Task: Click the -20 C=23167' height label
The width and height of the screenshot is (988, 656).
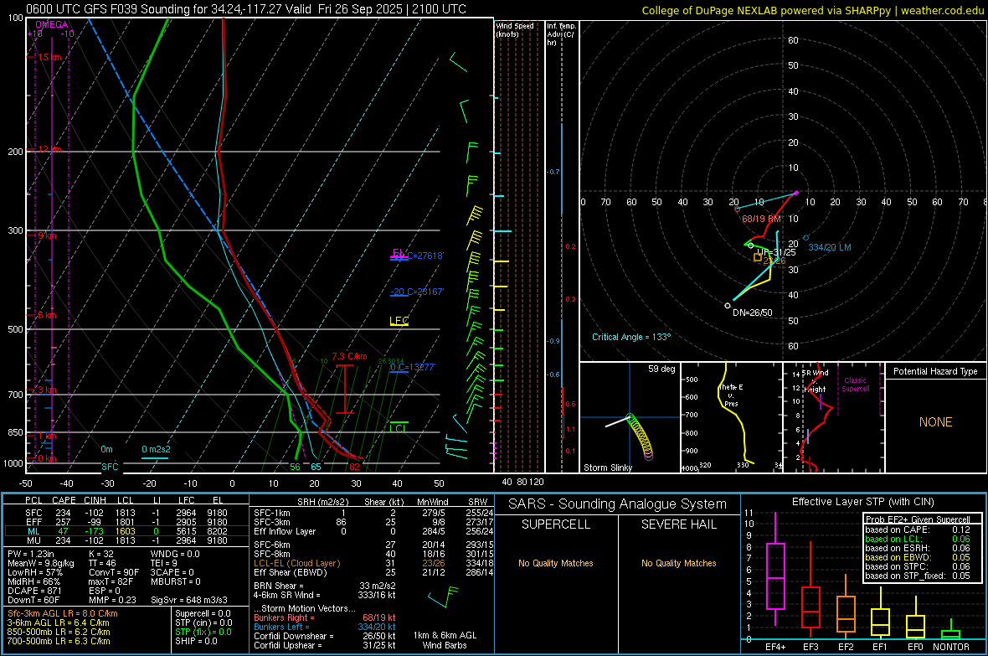Action: pos(417,292)
